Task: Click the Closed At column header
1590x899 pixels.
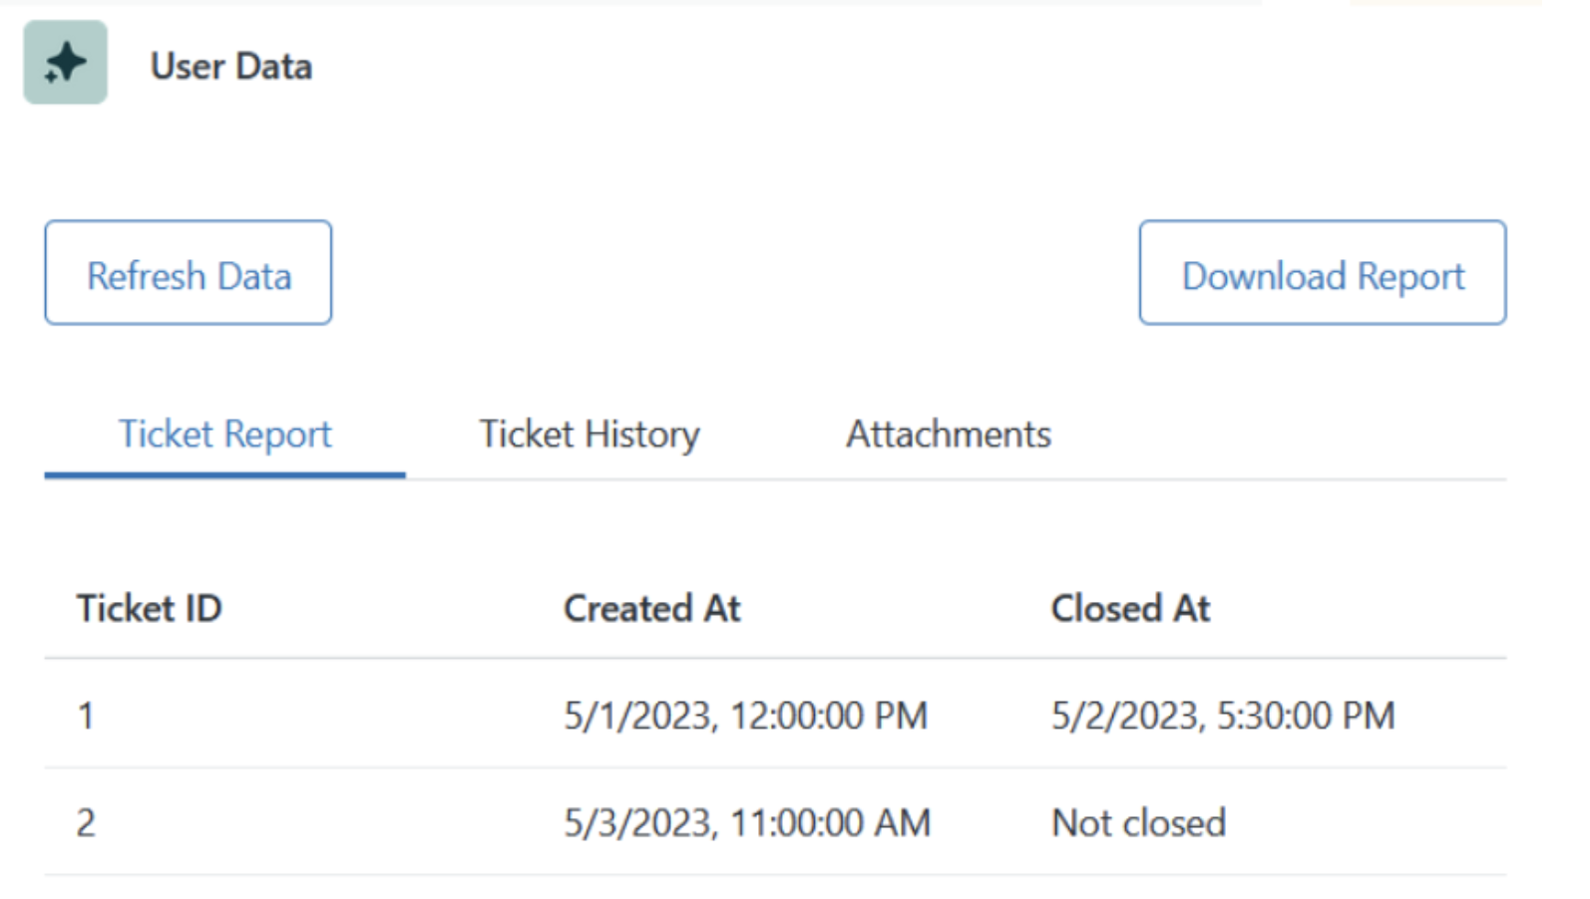Action: [x=1130, y=609]
